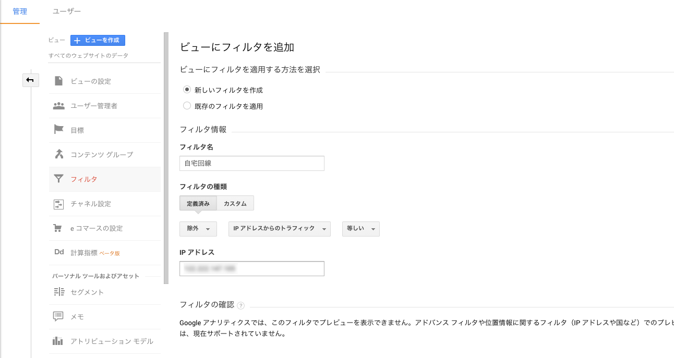Click the コンテンツ グループ icon
Viewport: 674px width, 358px height.
[59, 154]
